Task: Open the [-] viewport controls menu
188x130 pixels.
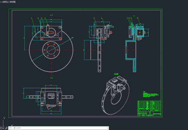Action: click(x=1, y=2)
